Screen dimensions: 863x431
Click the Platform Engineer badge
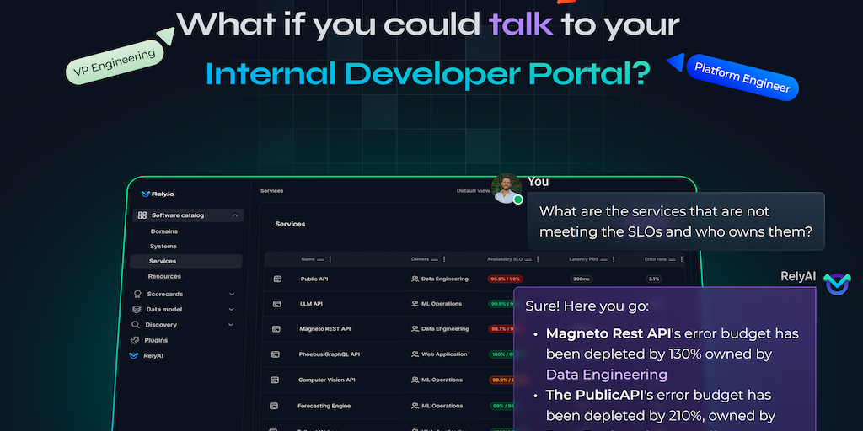tap(742, 77)
